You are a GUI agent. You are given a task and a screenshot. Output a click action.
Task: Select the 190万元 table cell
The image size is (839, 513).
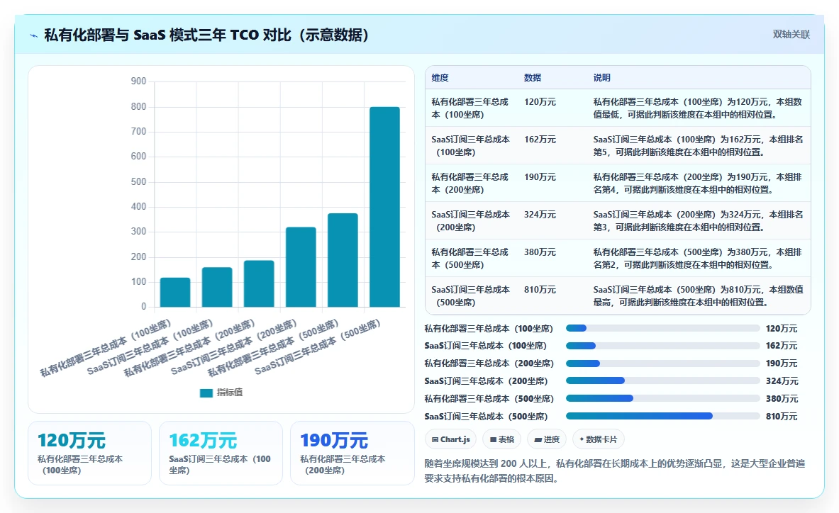click(x=540, y=177)
